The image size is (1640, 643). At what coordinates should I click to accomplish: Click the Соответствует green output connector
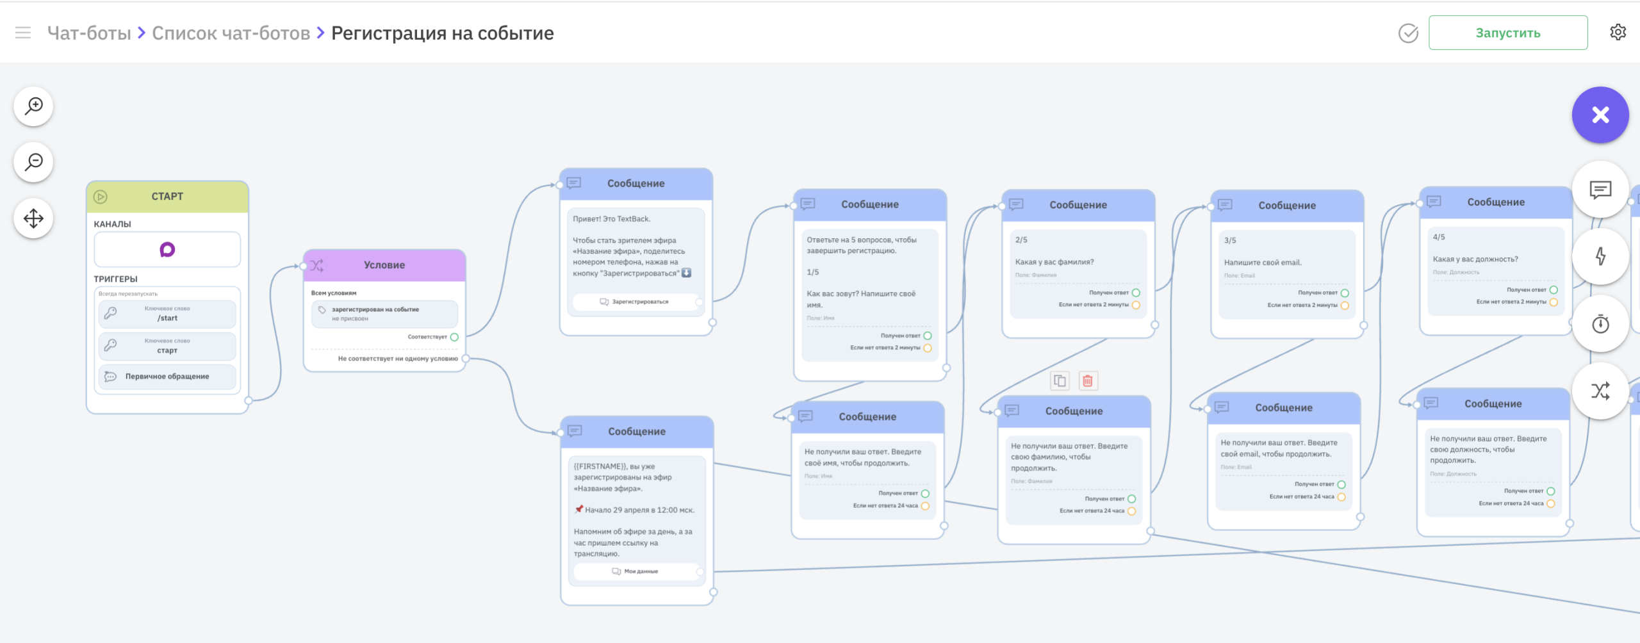point(454,337)
